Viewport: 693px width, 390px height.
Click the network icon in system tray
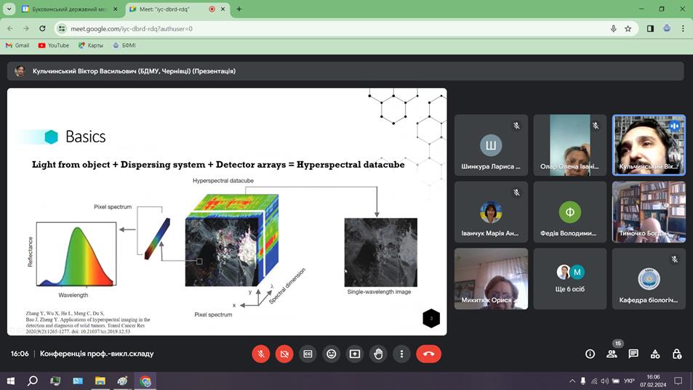coord(594,381)
